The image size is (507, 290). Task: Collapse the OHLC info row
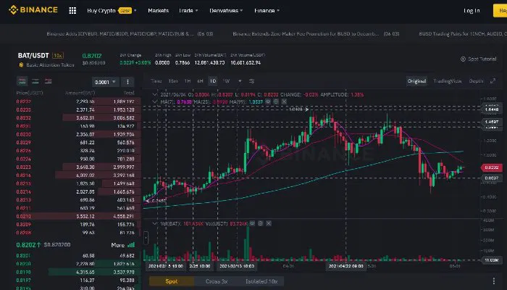coord(155,94)
